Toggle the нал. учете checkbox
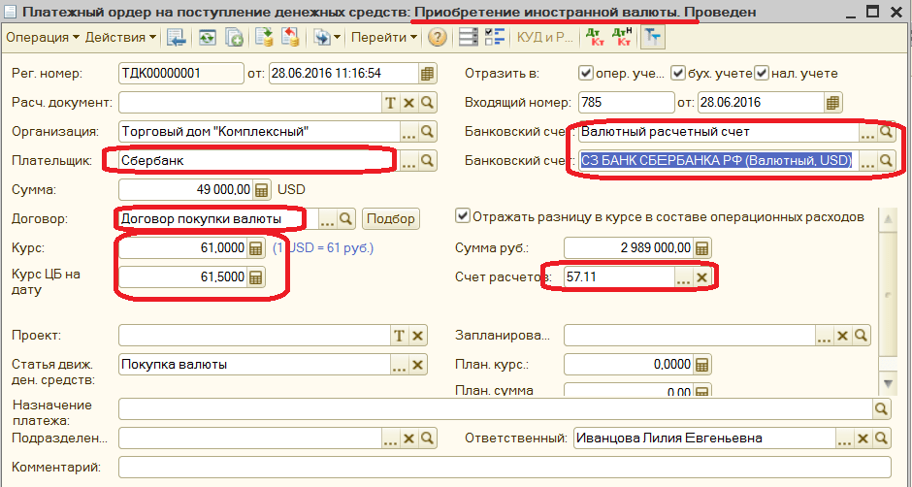Viewport: 912px width, 487px height. (762, 74)
